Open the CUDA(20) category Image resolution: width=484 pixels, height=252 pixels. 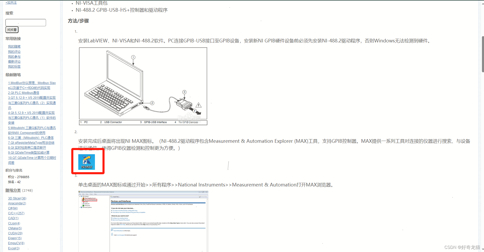tap(15, 233)
